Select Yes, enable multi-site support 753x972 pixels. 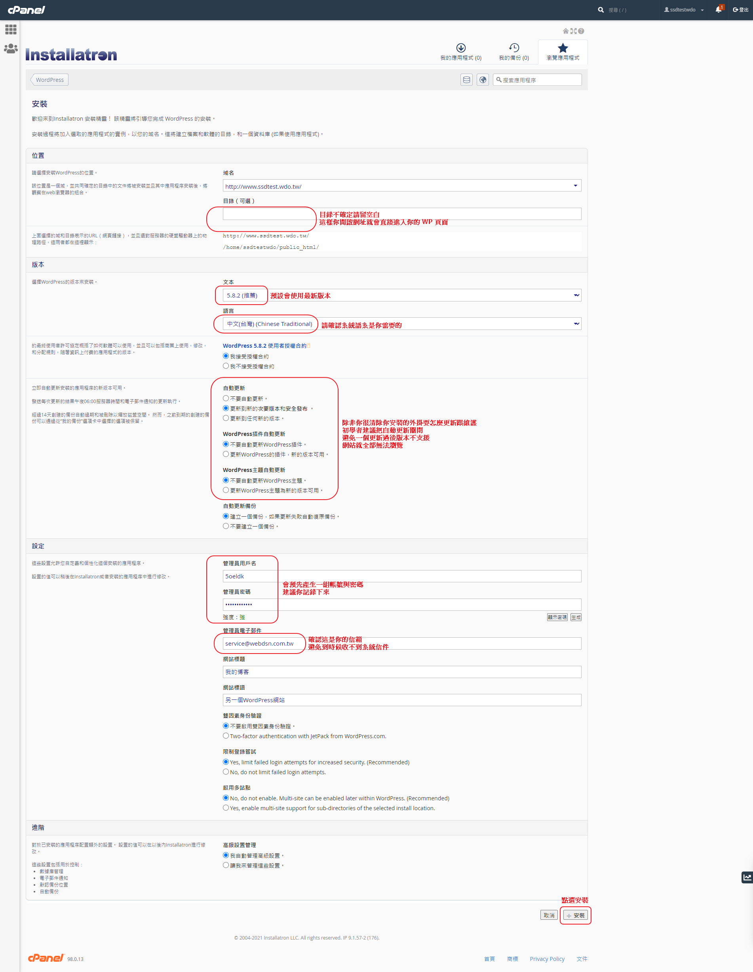pyautogui.click(x=226, y=808)
